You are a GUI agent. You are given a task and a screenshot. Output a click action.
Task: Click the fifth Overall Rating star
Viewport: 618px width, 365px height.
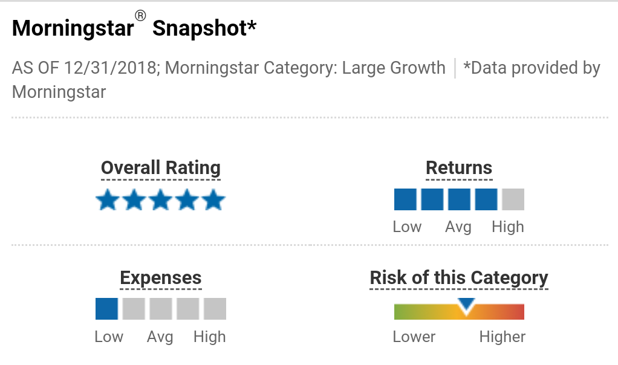point(213,200)
